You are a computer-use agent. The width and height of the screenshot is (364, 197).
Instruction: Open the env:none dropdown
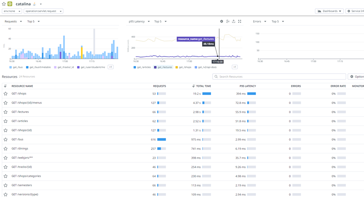pos(12,11)
